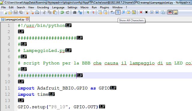Paste from clipboard using the Paste icon
This screenshot has height=111, width=192.
[55, 12]
